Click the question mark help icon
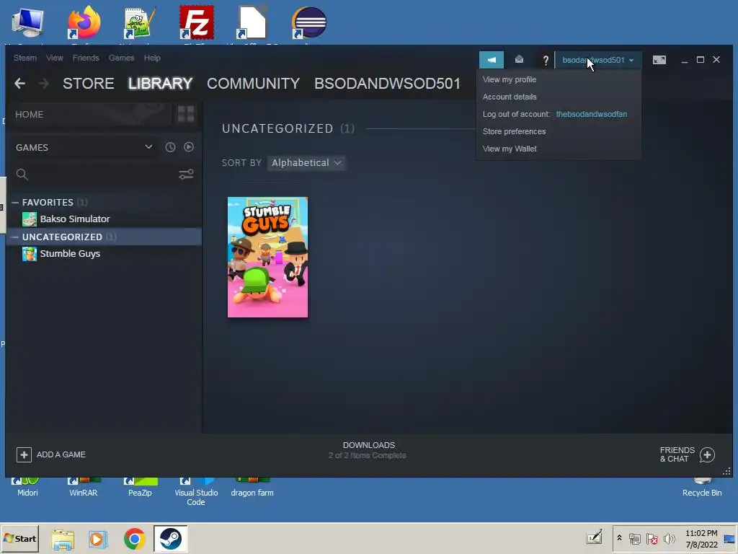Image resolution: width=738 pixels, height=554 pixels. [546, 61]
